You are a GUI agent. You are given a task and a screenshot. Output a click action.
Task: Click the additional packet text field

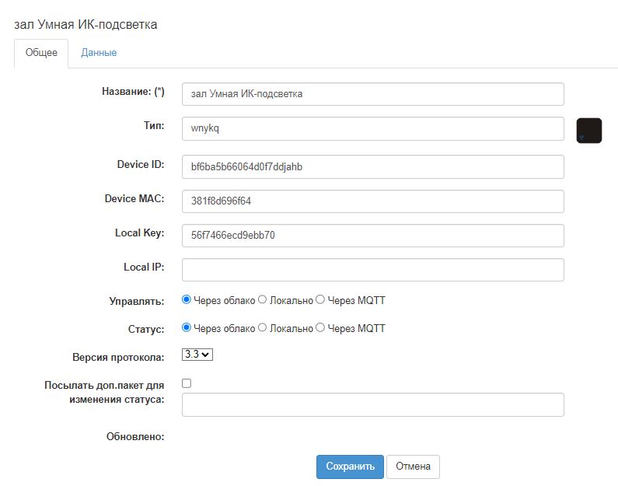pos(372,404)
